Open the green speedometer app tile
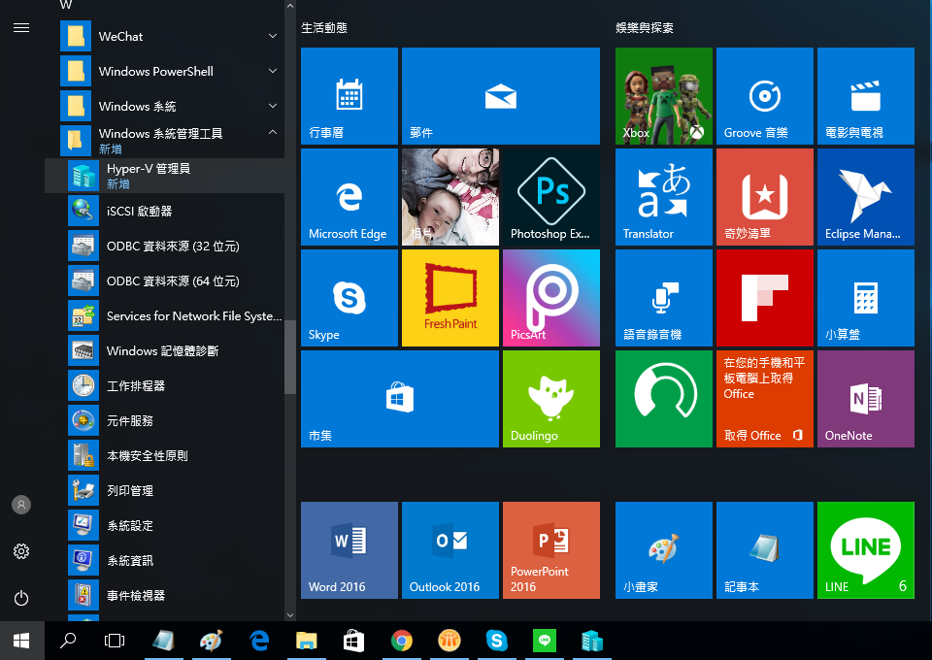 (663, 399)
